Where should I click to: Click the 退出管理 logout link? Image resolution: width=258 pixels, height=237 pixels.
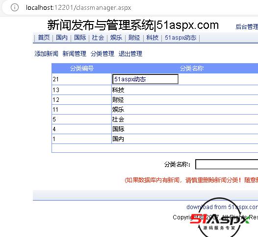click(x=130, y=54)
